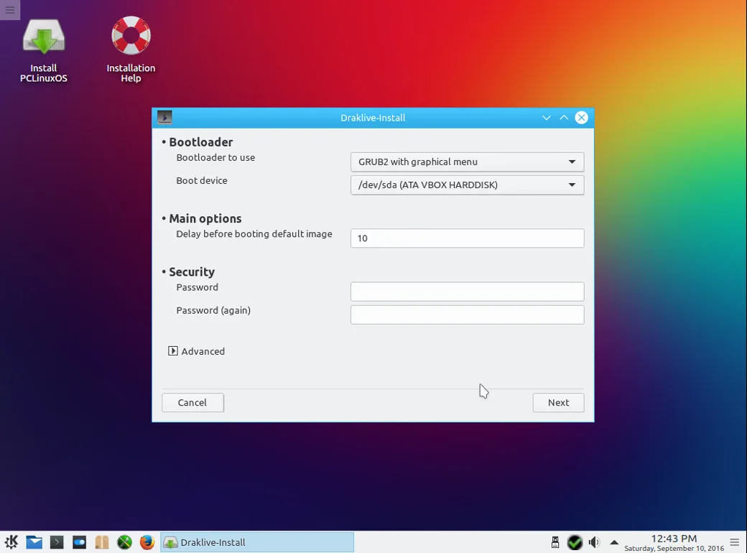Viewport: 747px width, 553px height.
Task: Click the Next button
Action: (558, 402)
